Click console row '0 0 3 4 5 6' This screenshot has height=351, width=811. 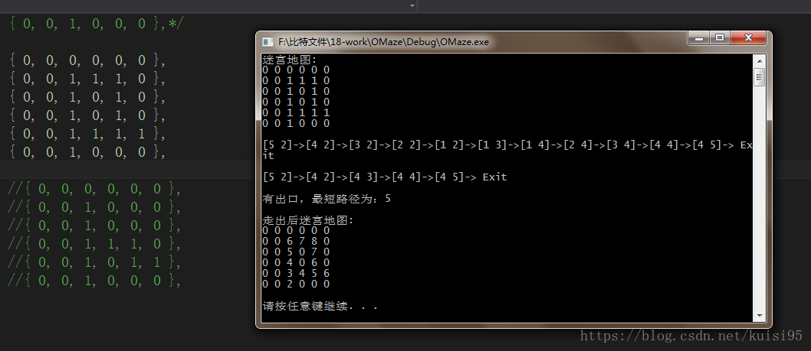tap(296, 273)
